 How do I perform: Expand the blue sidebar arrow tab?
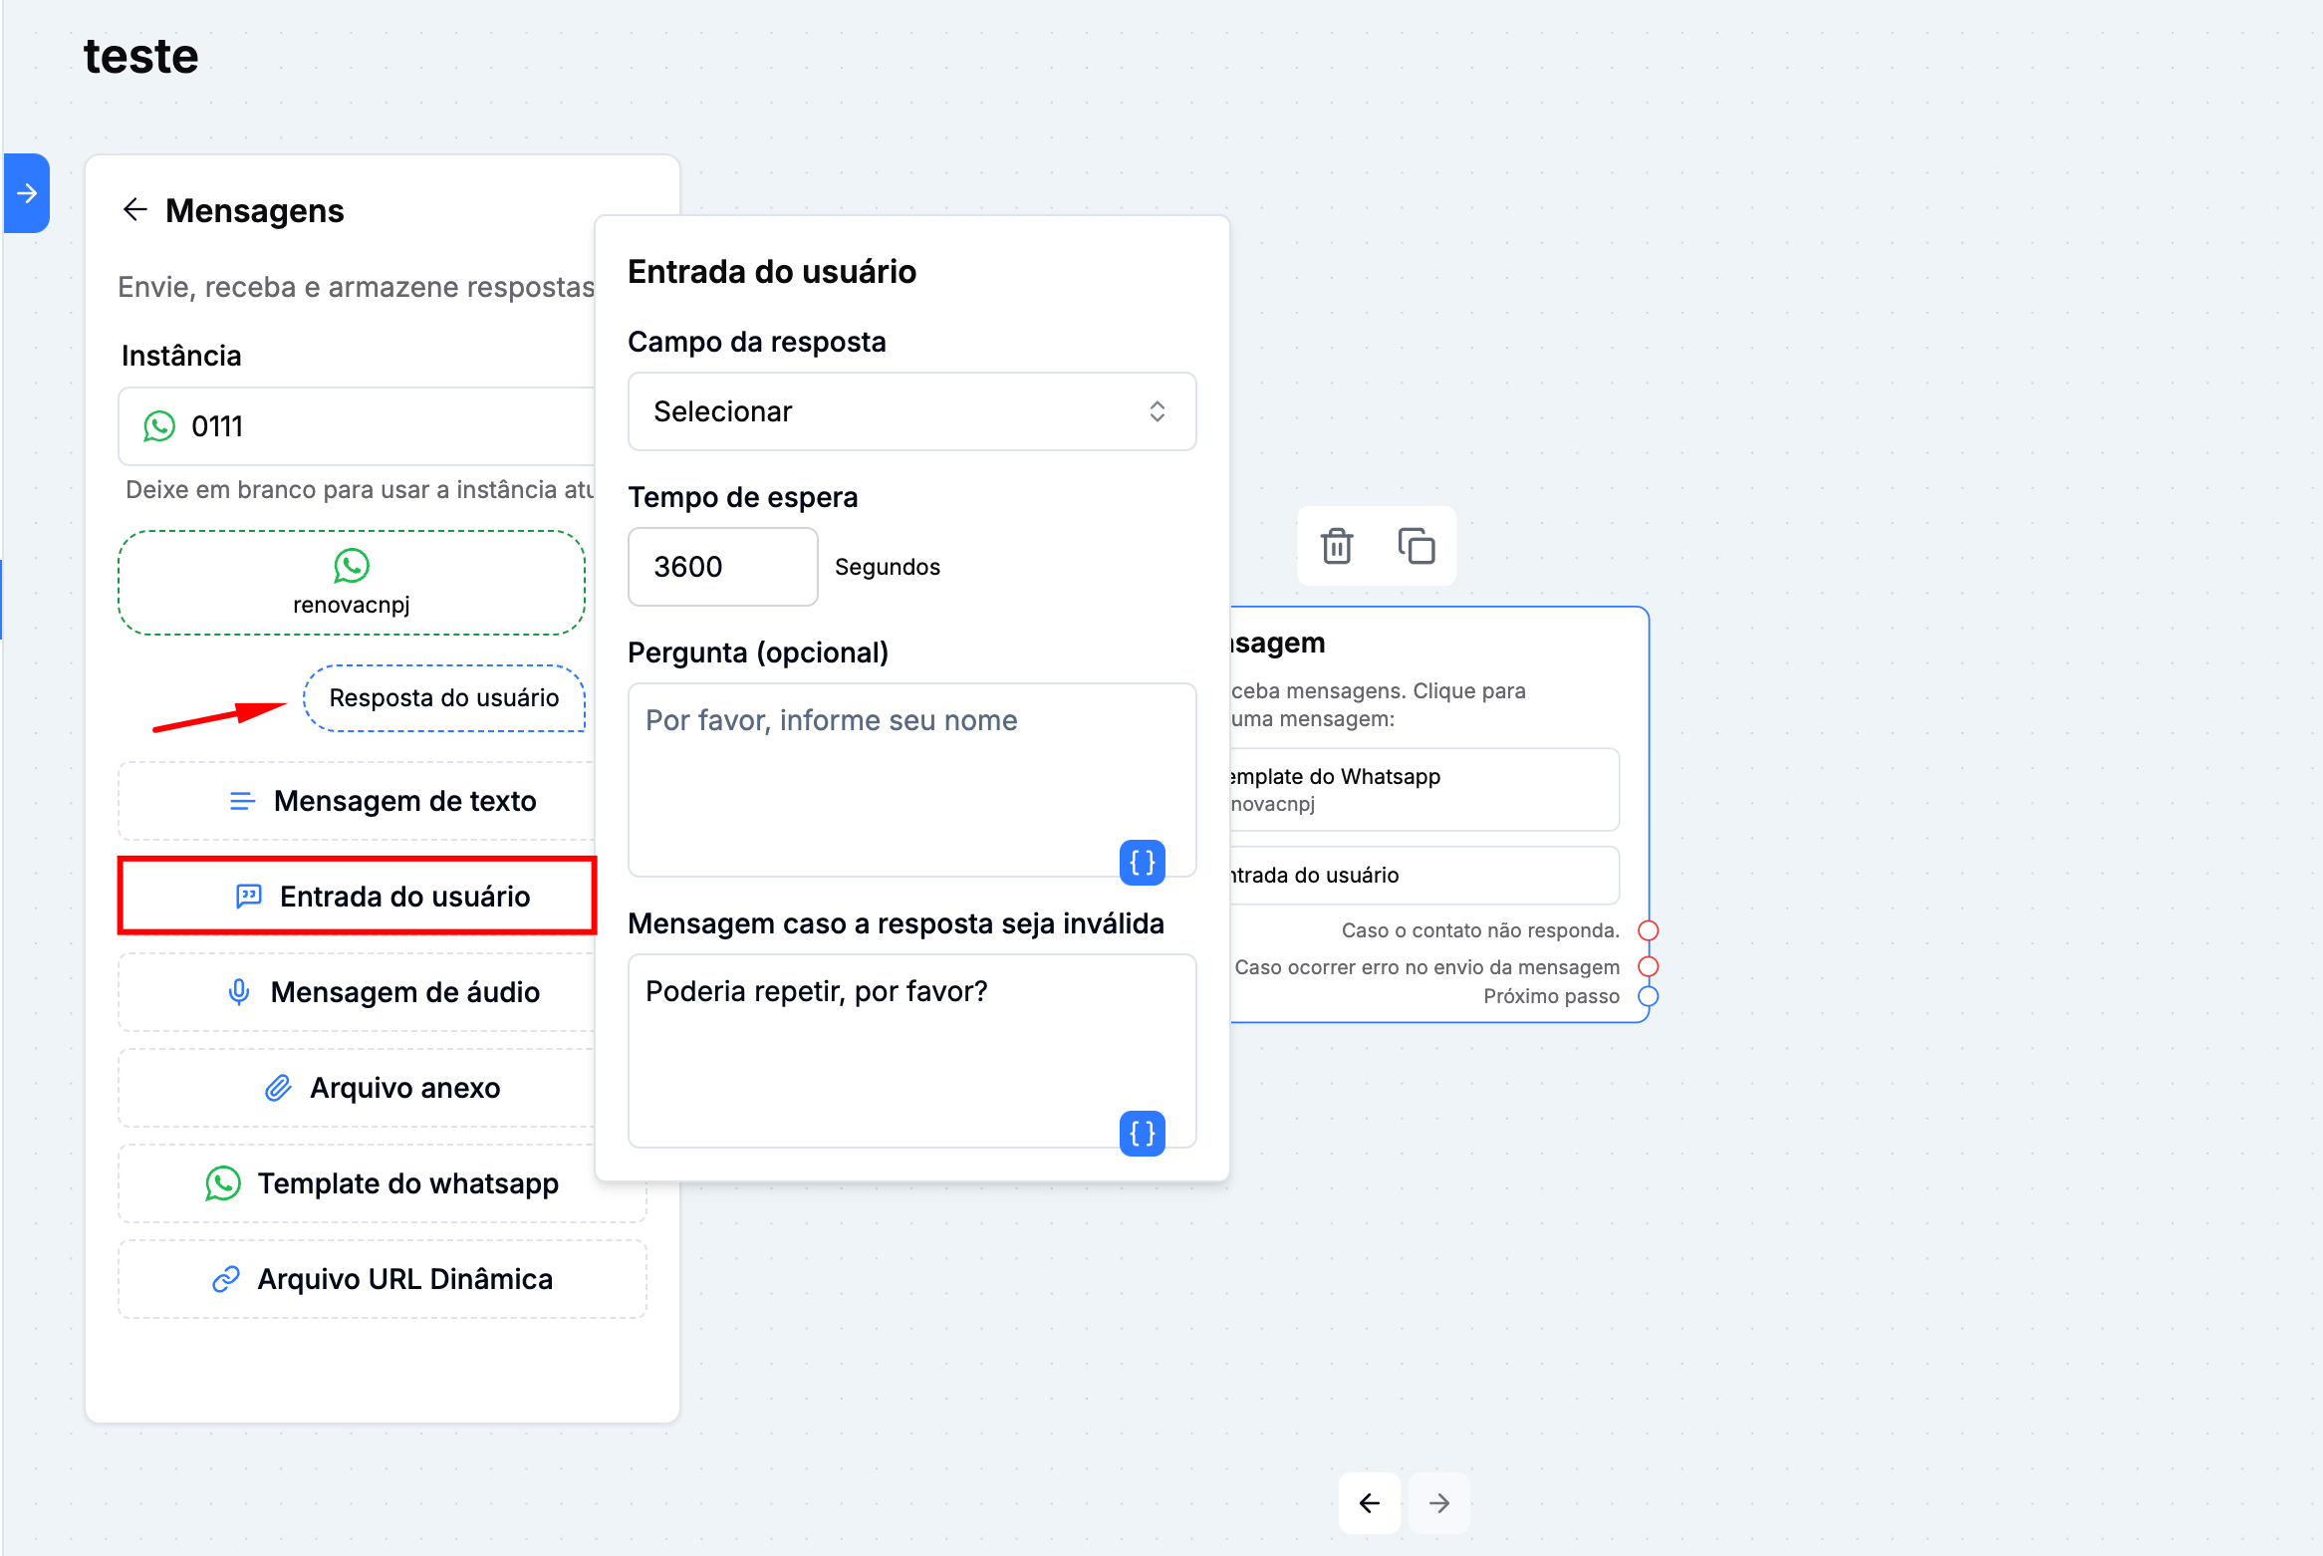point(27,193)
